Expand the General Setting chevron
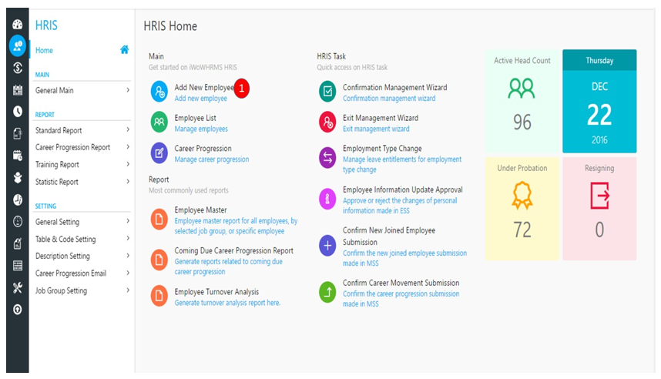 [x=128, y=221]
